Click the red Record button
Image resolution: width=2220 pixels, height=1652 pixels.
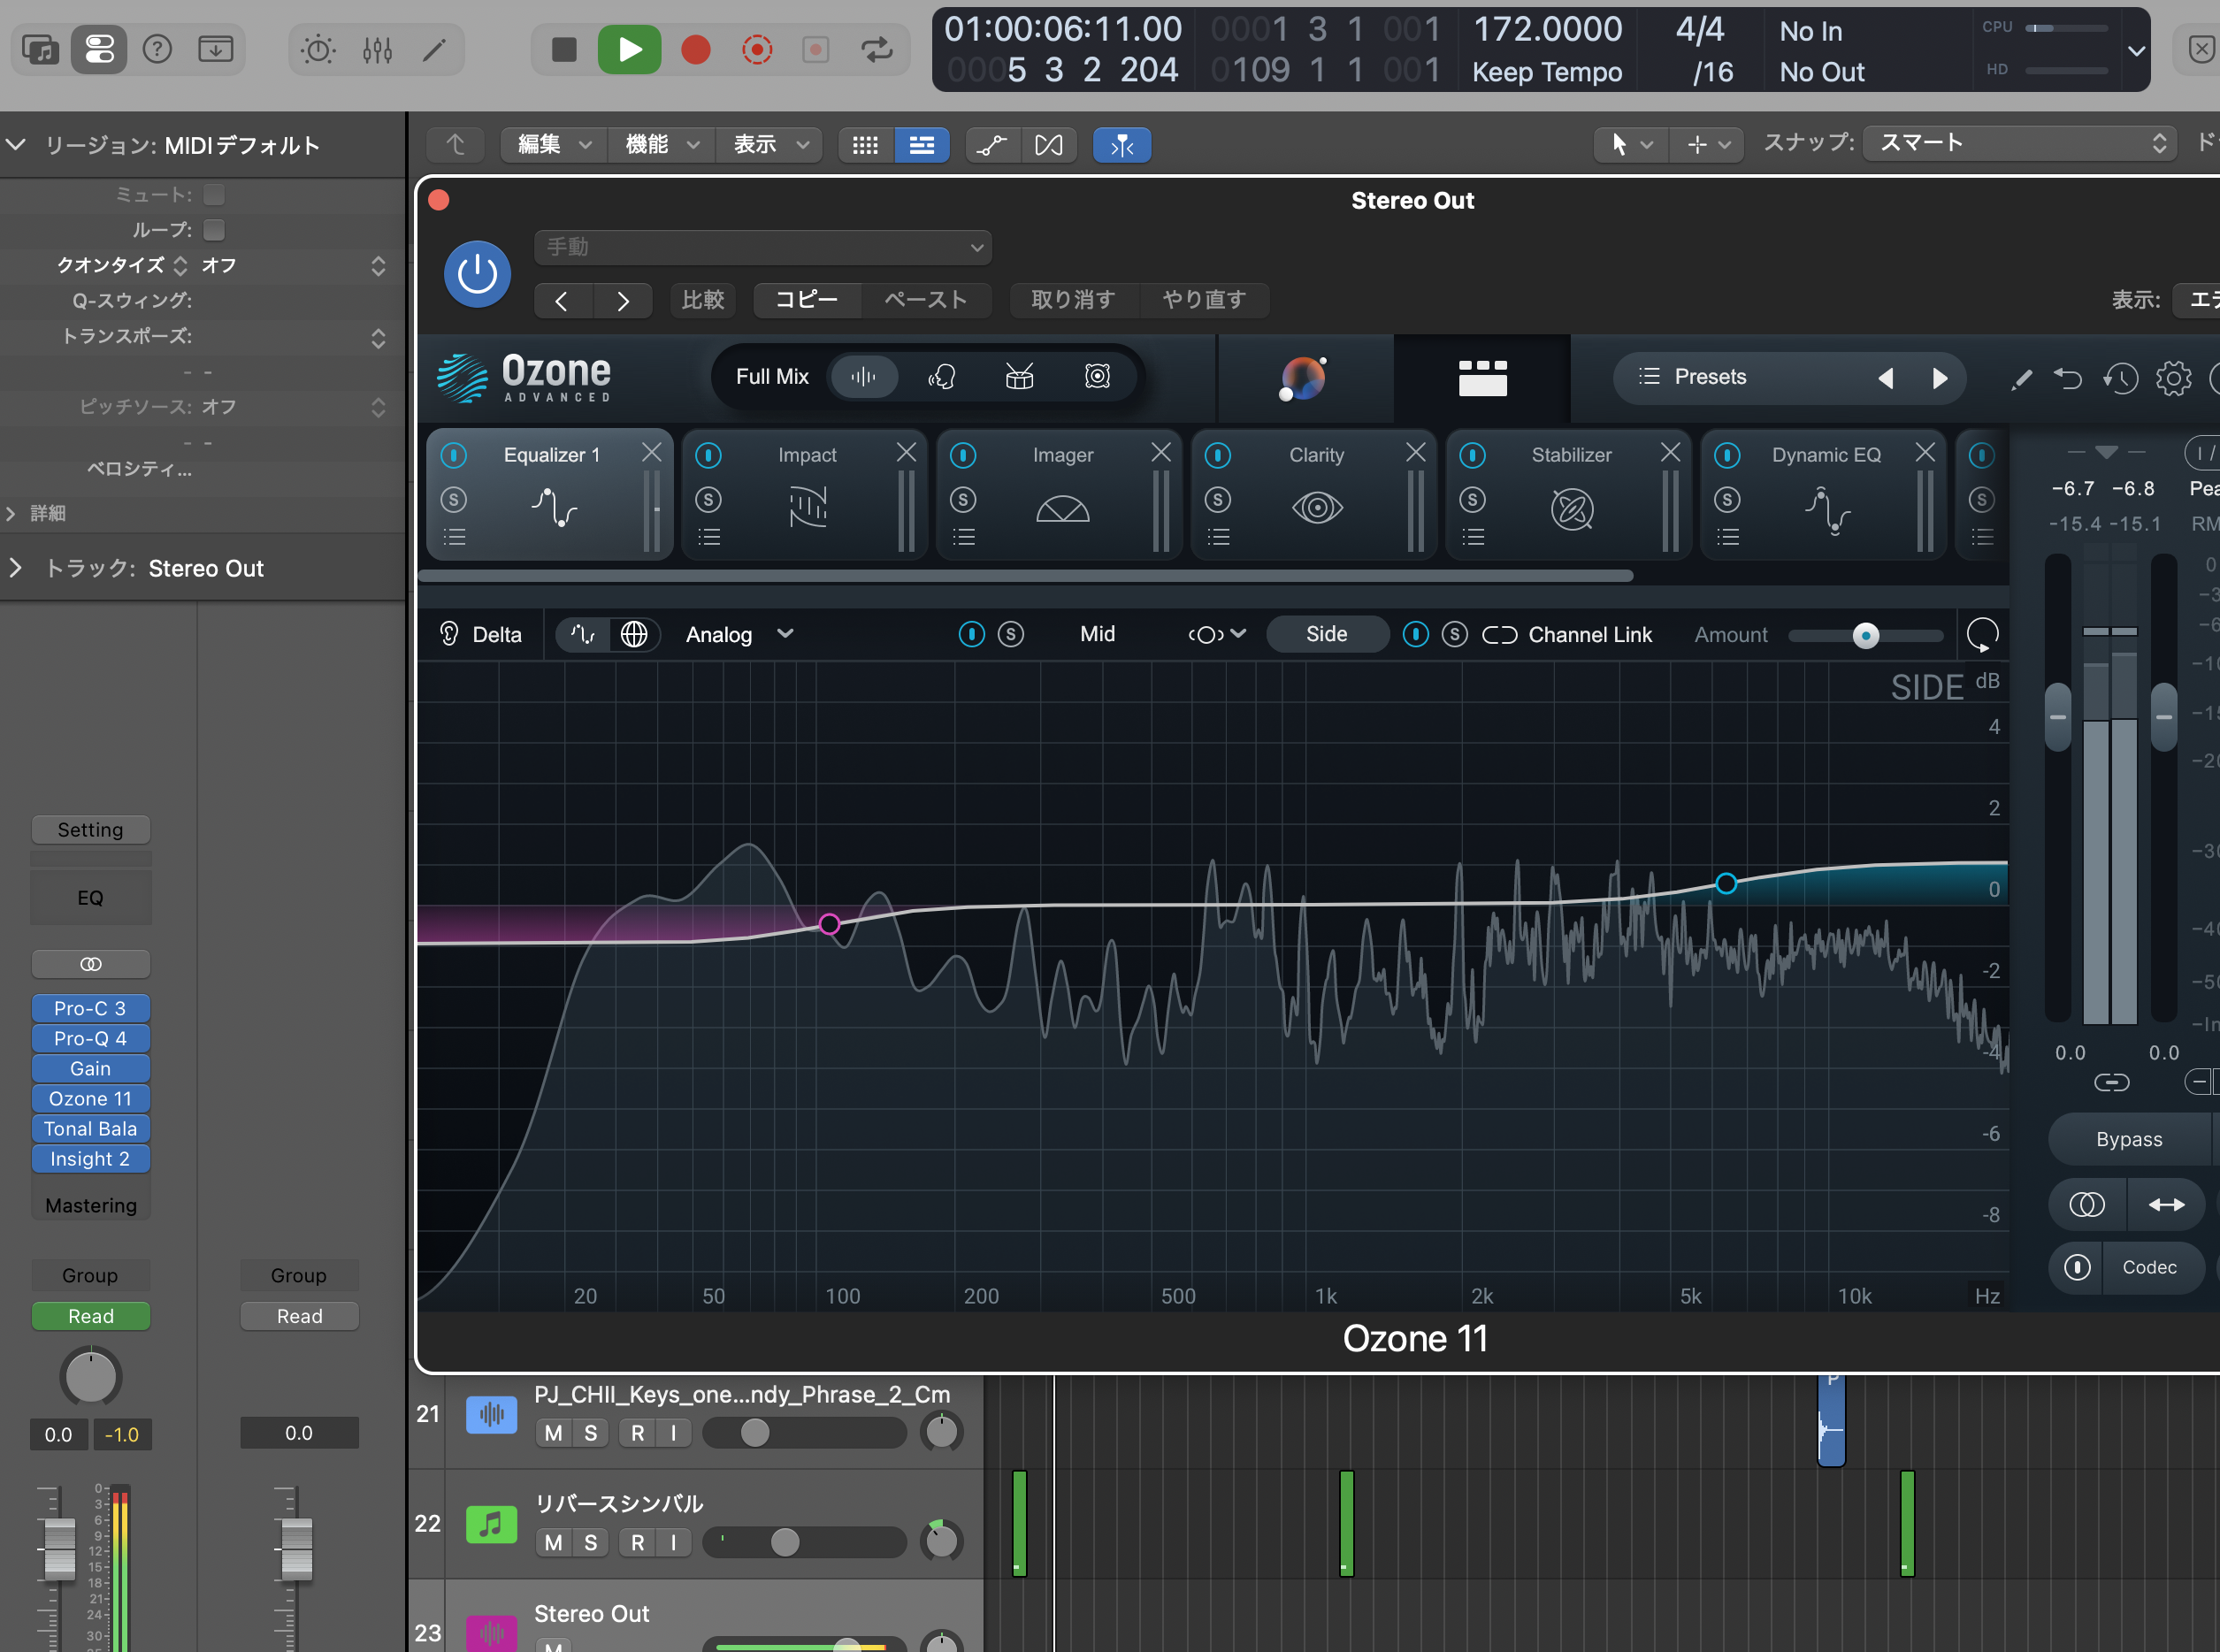coord(696,49)
